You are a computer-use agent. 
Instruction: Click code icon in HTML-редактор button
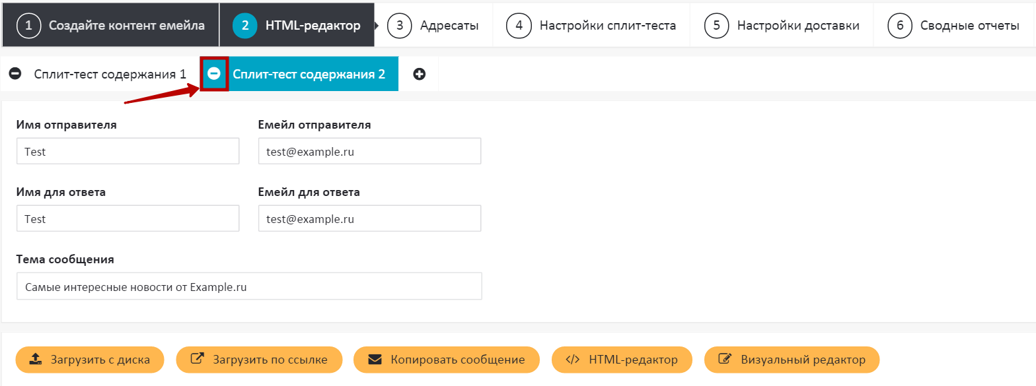573,360
